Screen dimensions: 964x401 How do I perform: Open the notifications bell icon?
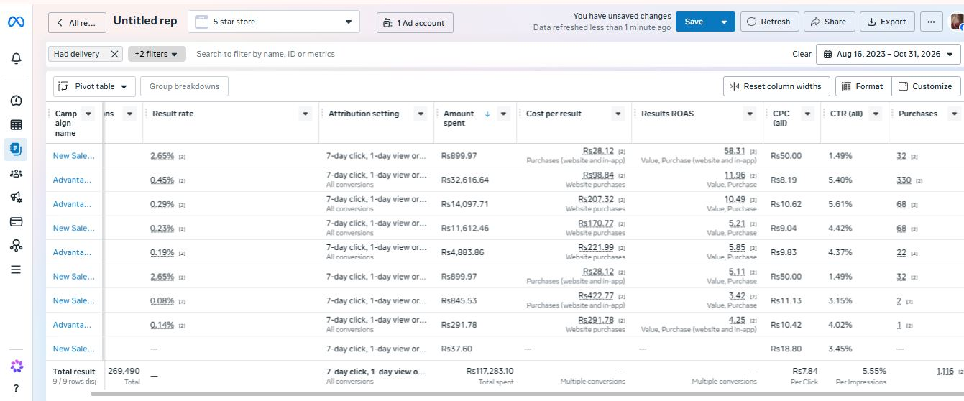click(16, 58)
